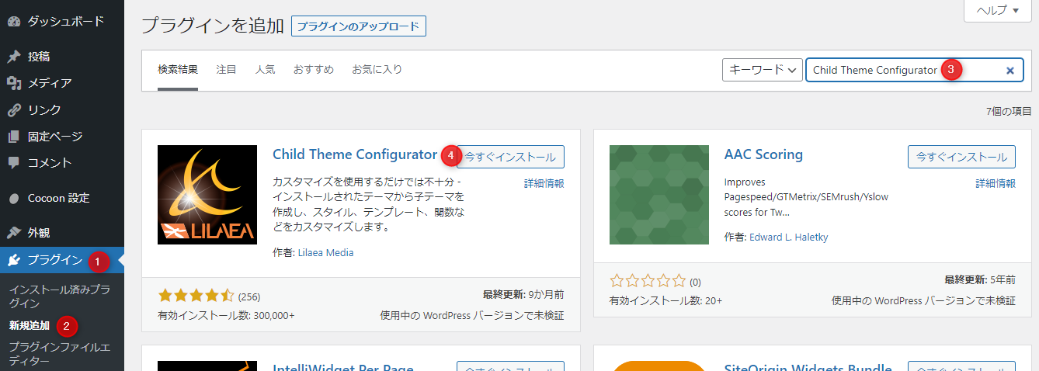1039x371 pixels.
Task: Click 詳細情報 for Child Theme Configurator
Action: coord(544,183)
